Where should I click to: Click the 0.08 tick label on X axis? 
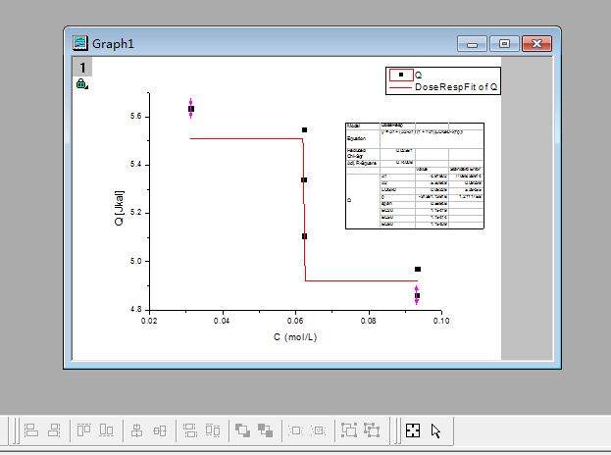pos(368,321)
